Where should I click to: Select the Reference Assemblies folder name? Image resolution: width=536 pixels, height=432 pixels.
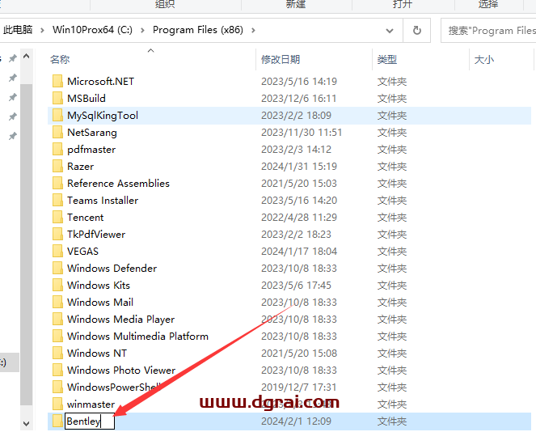coord(118,183)
